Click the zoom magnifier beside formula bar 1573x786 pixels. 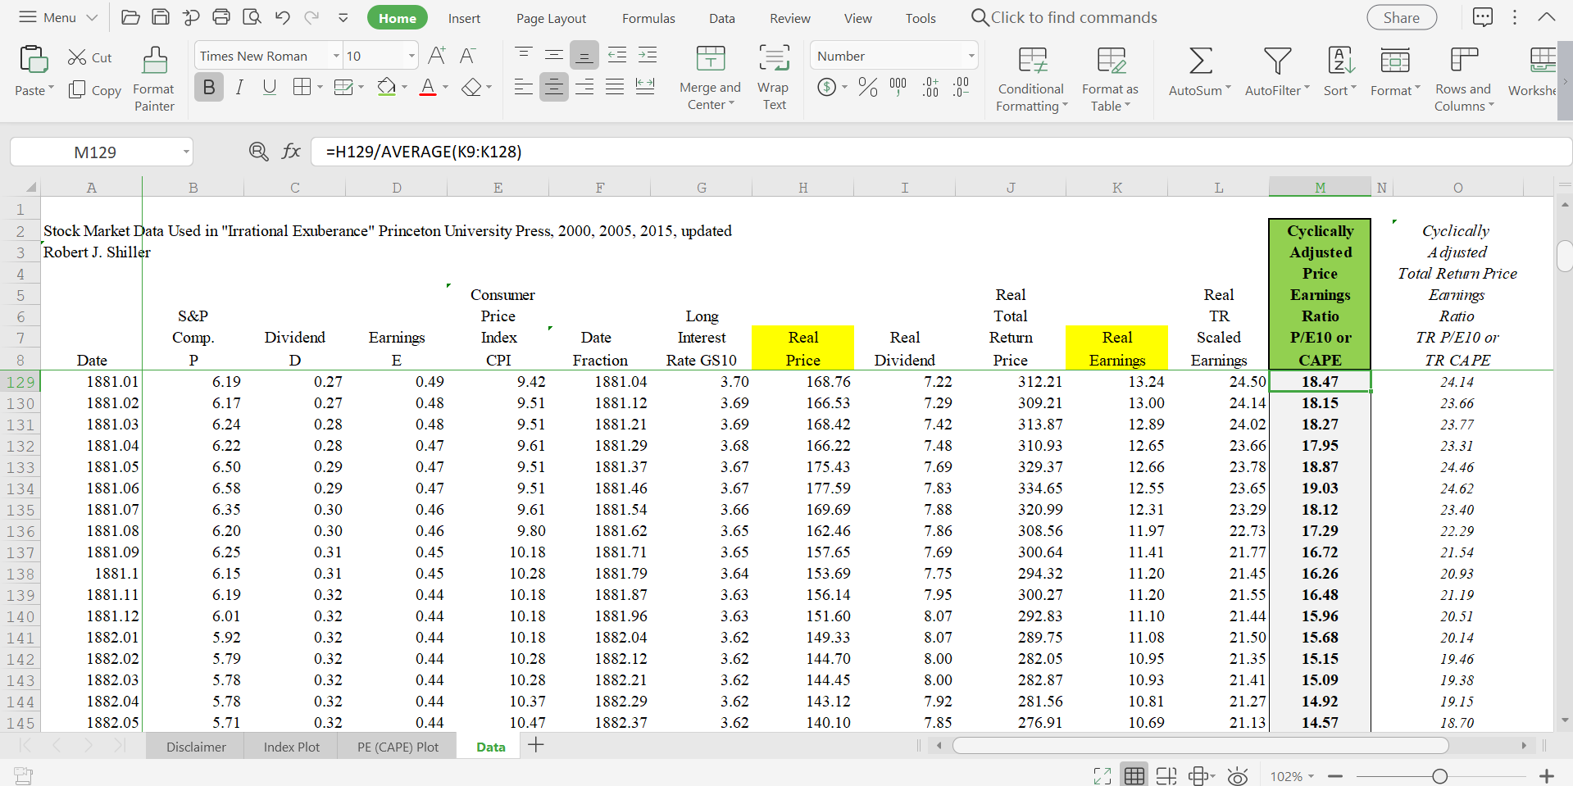pos(258,152)
